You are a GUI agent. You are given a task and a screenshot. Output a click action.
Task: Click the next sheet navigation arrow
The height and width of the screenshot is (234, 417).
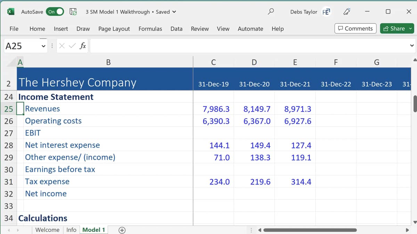[x=18, y=230]
